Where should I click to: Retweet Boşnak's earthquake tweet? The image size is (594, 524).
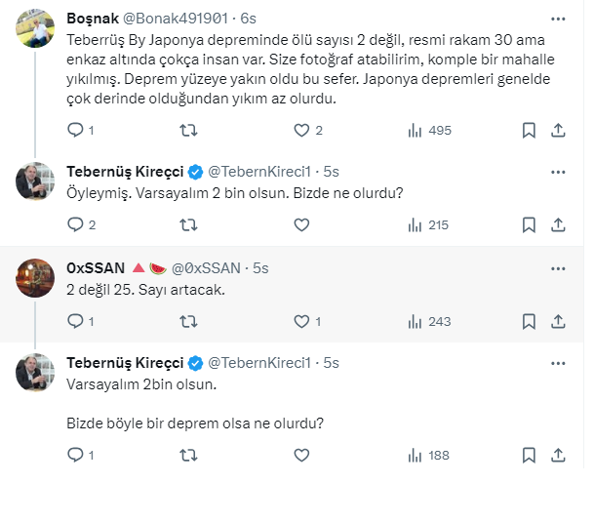[189, 130]
